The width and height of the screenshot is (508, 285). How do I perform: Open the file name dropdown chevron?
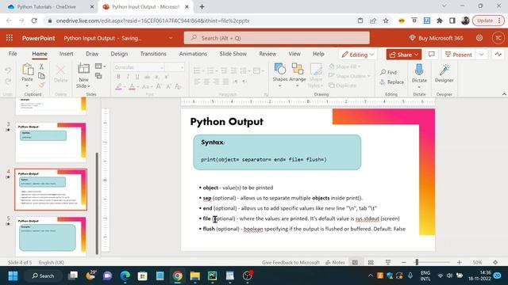[171, 38]
